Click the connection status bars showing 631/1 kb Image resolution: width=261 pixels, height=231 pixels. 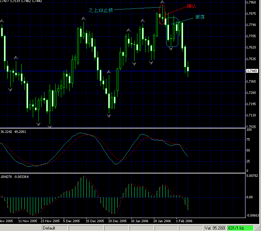point(240,228)
